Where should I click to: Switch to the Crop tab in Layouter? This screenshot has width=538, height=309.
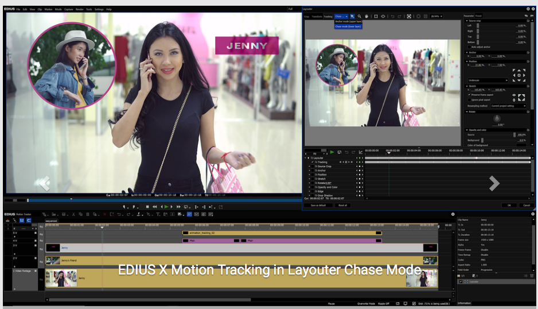307,17
